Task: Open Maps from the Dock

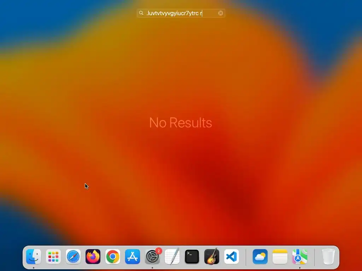Action: (300, 257)
